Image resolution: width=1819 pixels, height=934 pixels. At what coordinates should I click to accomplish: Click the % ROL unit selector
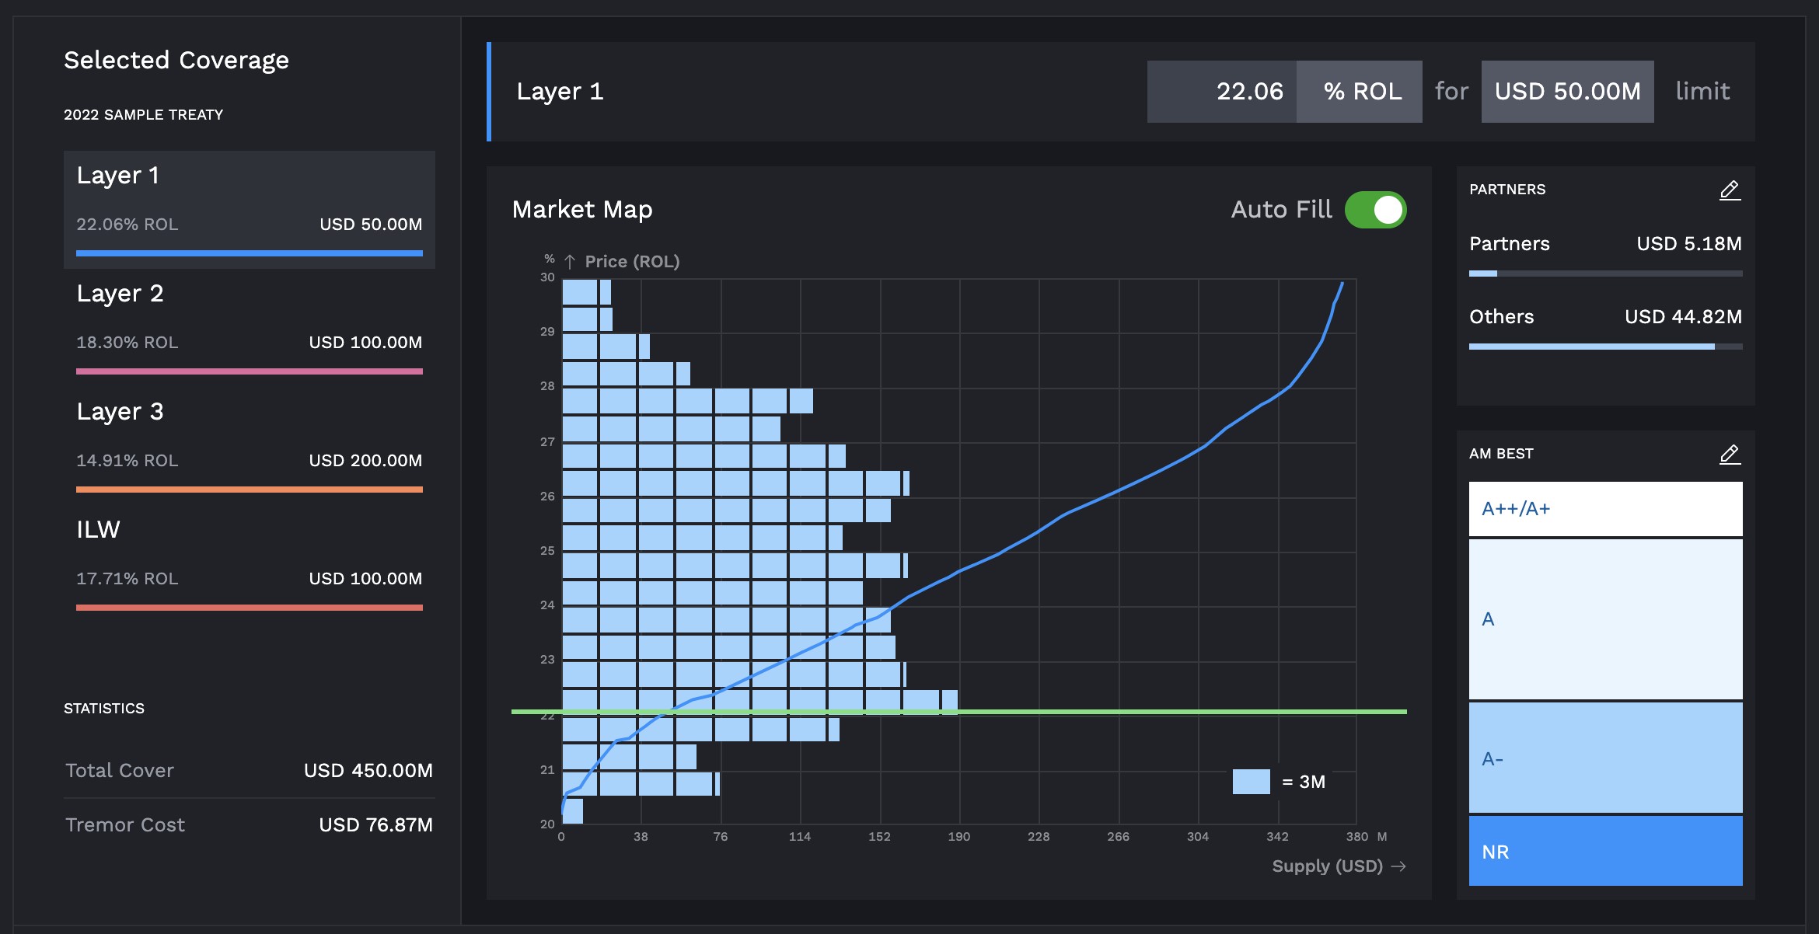pyautogui.click(x=1360, y=92)
